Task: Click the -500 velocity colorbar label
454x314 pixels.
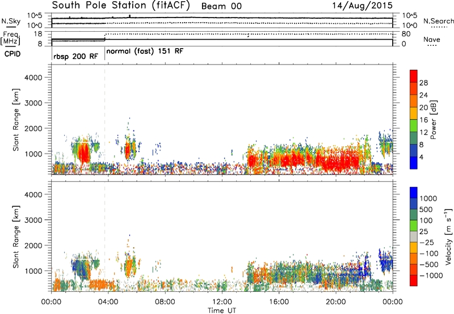Action: click(x=429, y=264)
